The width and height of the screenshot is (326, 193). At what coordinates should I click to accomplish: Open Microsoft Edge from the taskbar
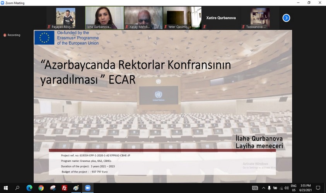click(x=29, y=188)
